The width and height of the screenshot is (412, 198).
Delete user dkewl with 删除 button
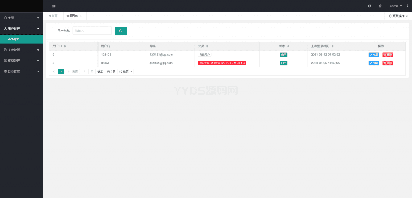[388, 63]
